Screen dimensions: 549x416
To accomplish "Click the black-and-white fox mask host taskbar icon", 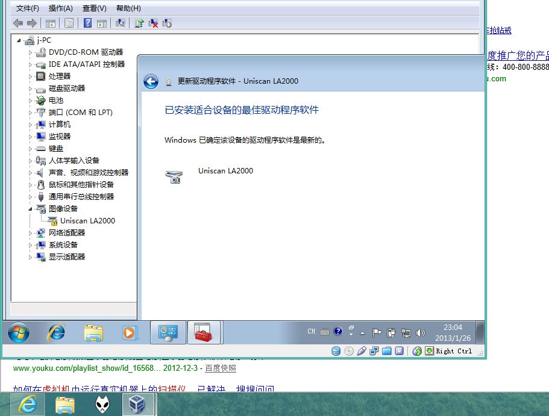I will pos(102,405).
